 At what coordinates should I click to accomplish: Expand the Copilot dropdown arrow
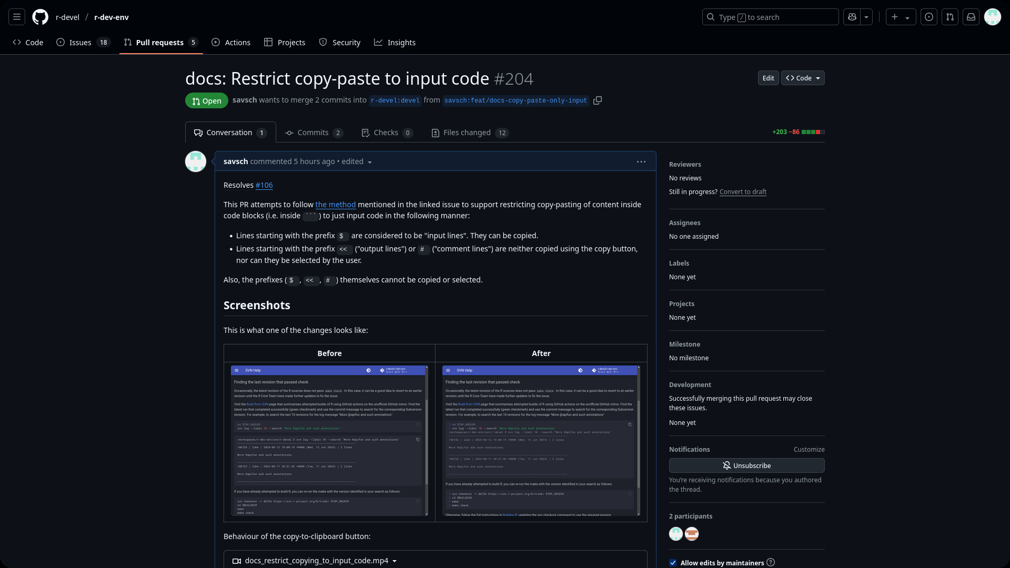coord(866,17)
